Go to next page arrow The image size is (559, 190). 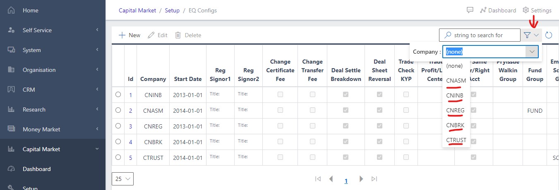point(361,179)
